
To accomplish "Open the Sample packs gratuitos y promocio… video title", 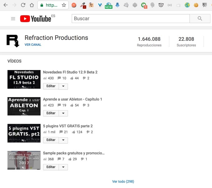I will point(74,153).
